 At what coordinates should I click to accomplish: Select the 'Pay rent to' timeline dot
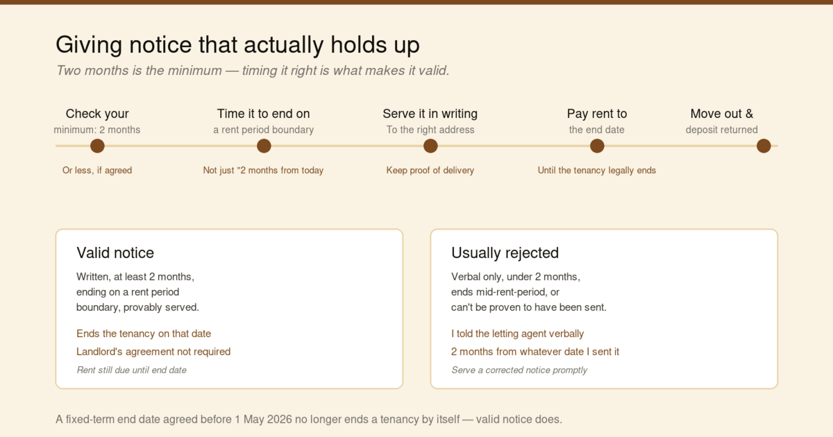click(597, 146)
